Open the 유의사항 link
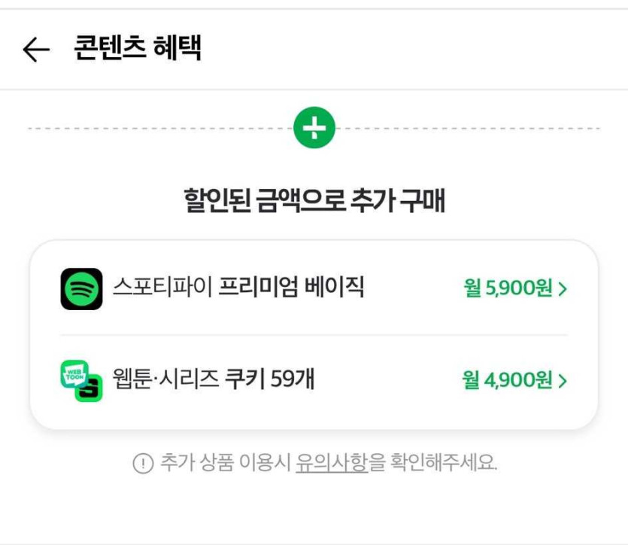 pos(332,463)
